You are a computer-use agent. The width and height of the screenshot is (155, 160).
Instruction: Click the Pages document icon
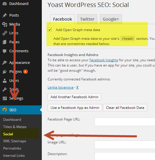(x=4, y=42)
